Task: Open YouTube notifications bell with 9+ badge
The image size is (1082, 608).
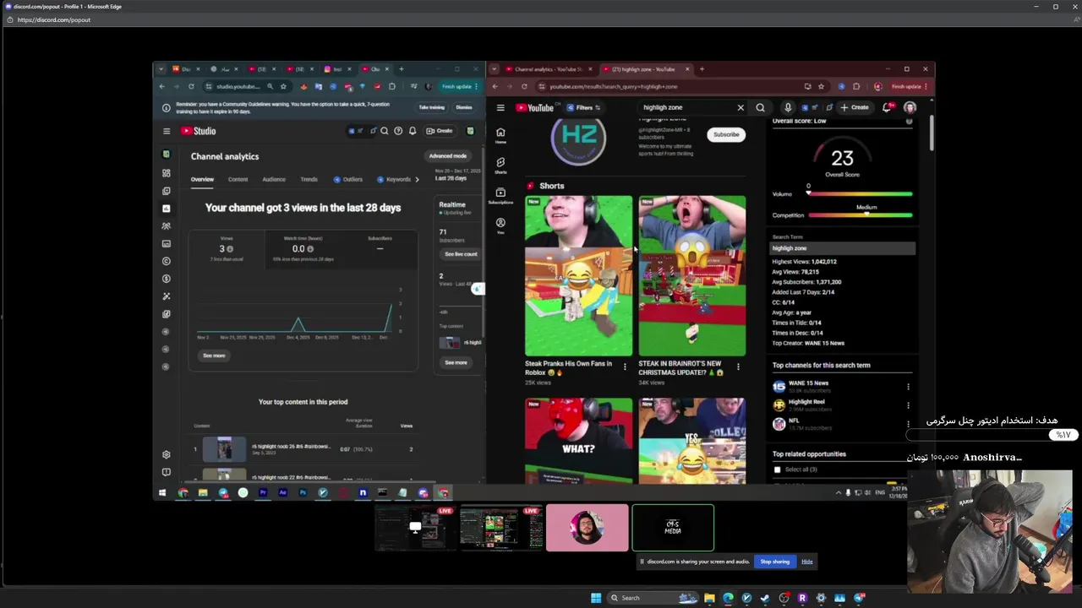Action: tap(887, 107)
